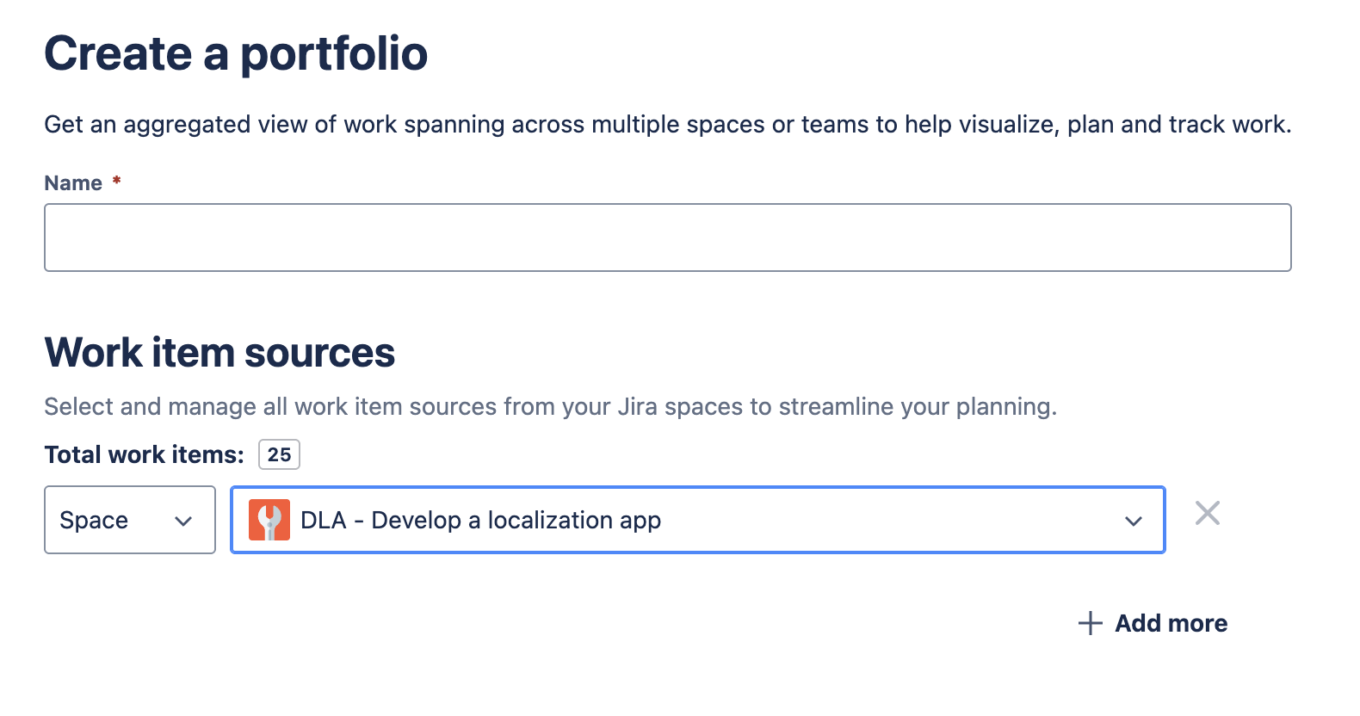Click the Create a portfolio heading
This screenshot has width=1360, height=716.
point(236,53)
